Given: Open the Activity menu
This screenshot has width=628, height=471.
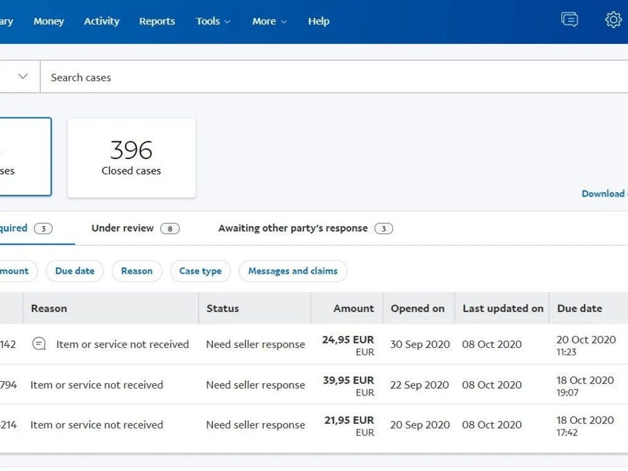Looking at the screenshot, I should 101,21.
